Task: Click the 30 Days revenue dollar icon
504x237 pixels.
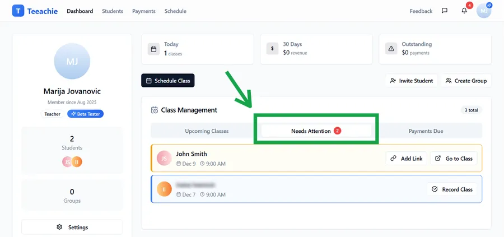Action: point(272,49)
